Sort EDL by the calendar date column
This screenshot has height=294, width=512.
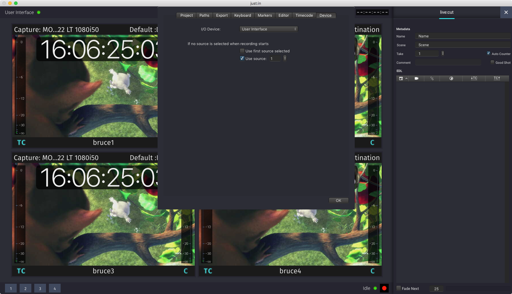[x=401, y=78]
